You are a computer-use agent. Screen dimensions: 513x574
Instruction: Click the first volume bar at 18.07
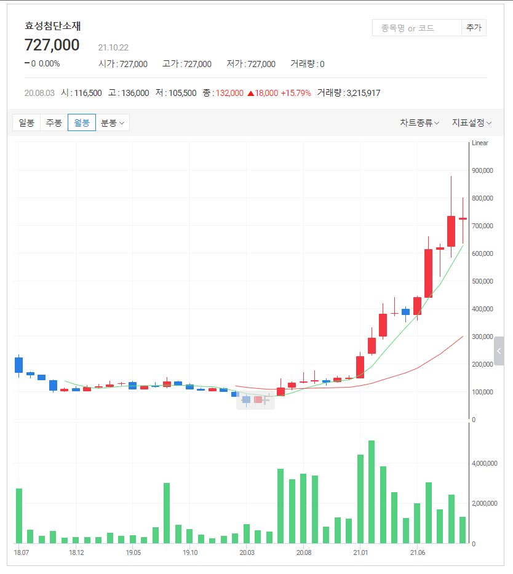pos(19,516)
